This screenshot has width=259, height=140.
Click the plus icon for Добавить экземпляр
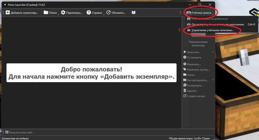[7, 13]
